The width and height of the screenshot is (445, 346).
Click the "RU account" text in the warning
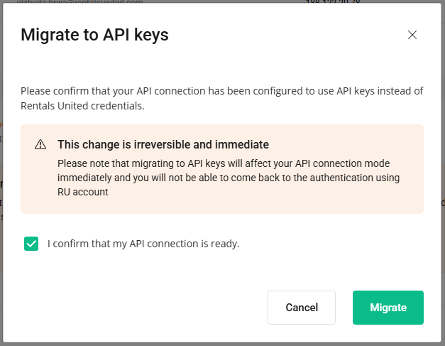click(82, 192)
